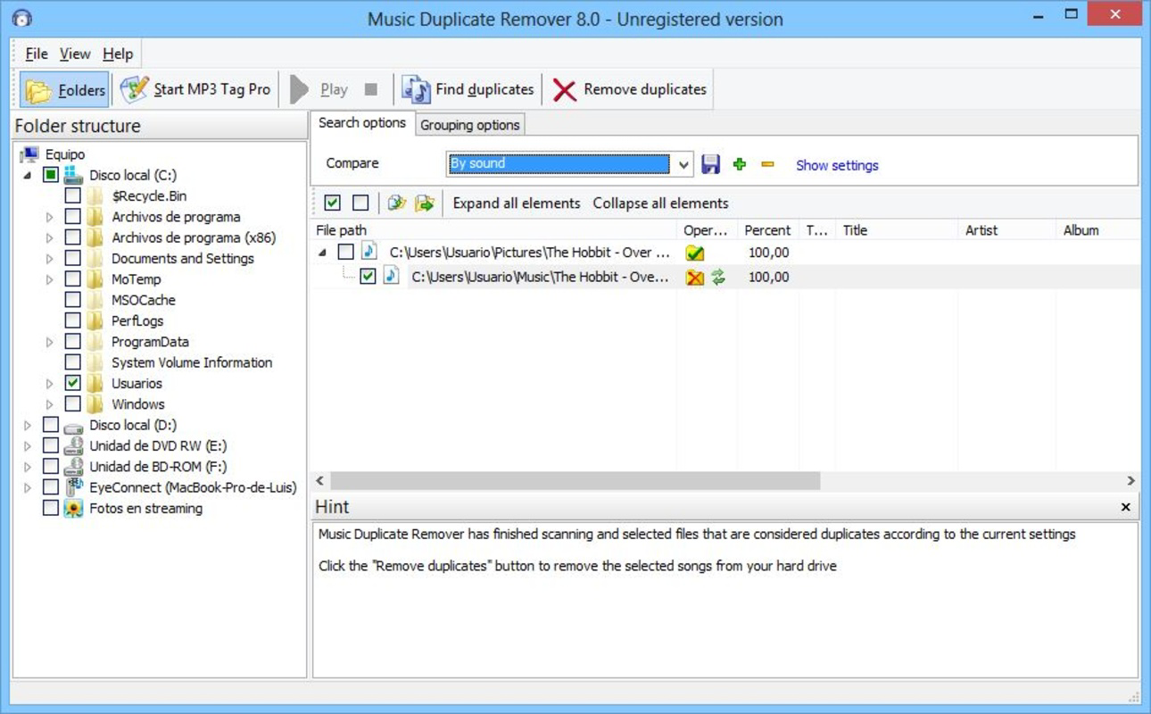This screenshot has height=714, width=1151.
Task: Click the save settings floppy disk icon
Action: [710, 164]
